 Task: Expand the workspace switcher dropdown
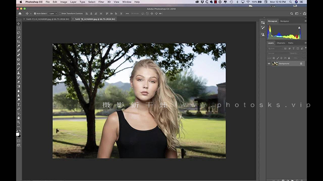[298, 13]
